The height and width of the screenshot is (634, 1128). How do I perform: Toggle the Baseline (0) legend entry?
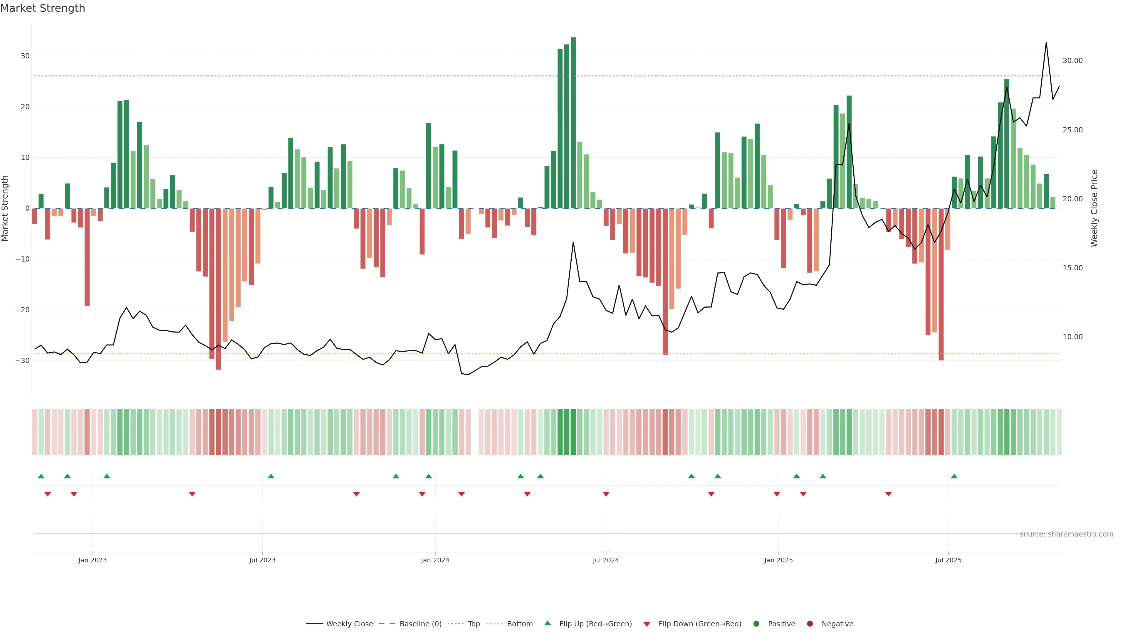coord(420,624)
